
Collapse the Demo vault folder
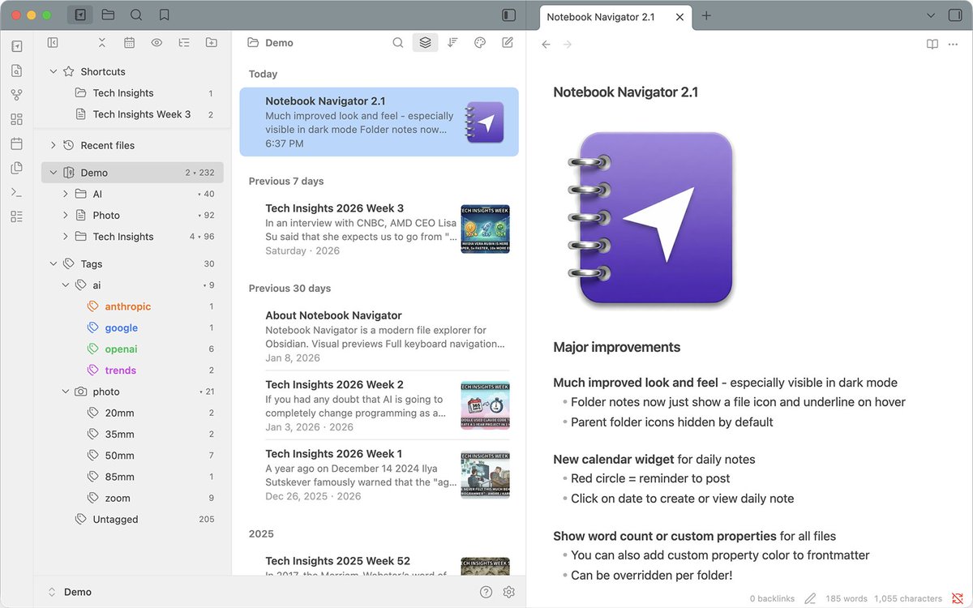(54, 173)
